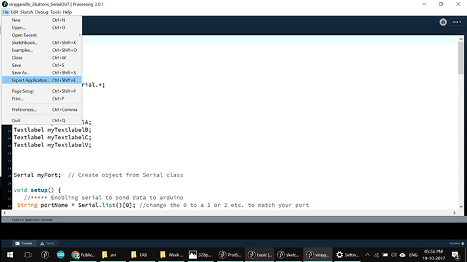This screenshot has width=467, height=262.
Task: Switch to Chrome 'Public...' taskbar window
Action: pos(83,255)
